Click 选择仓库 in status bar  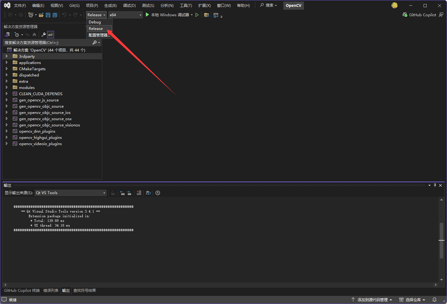coord(412,300)
